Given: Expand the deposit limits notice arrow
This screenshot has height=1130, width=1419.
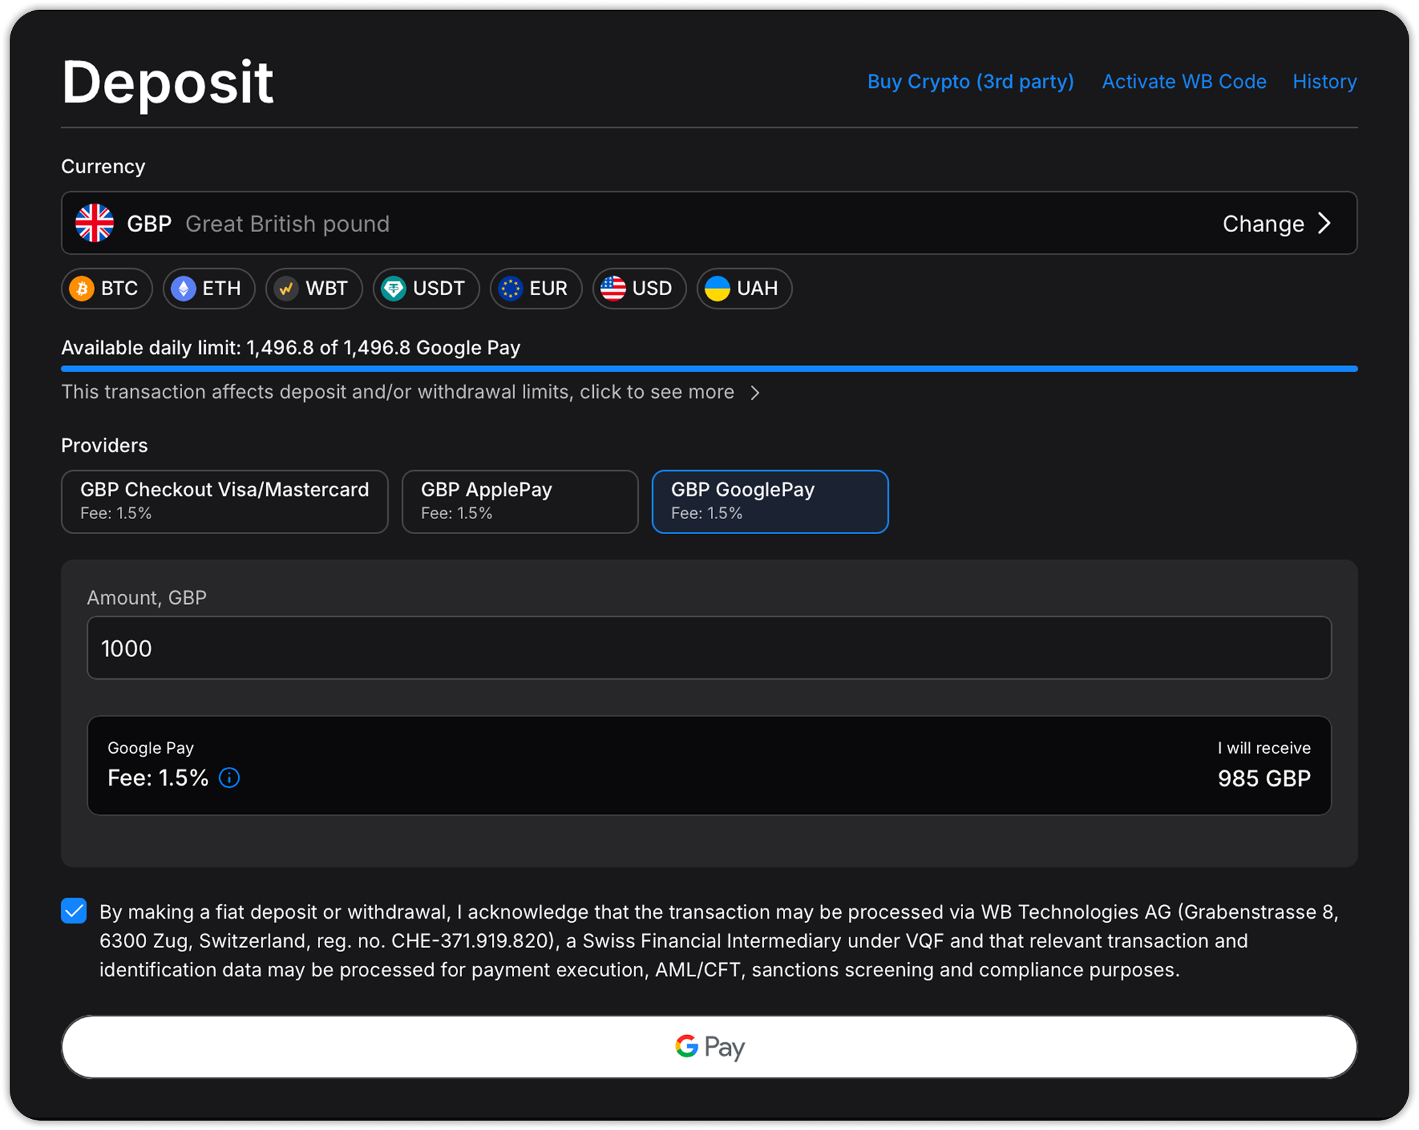Looking at the screenshot, I should tap(755, 393).
